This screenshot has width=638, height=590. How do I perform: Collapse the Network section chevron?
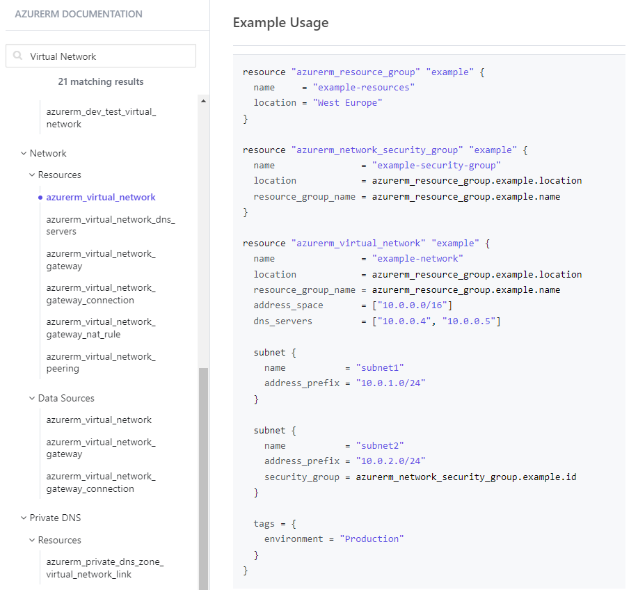pyautogui.click(x=24, y=153)
